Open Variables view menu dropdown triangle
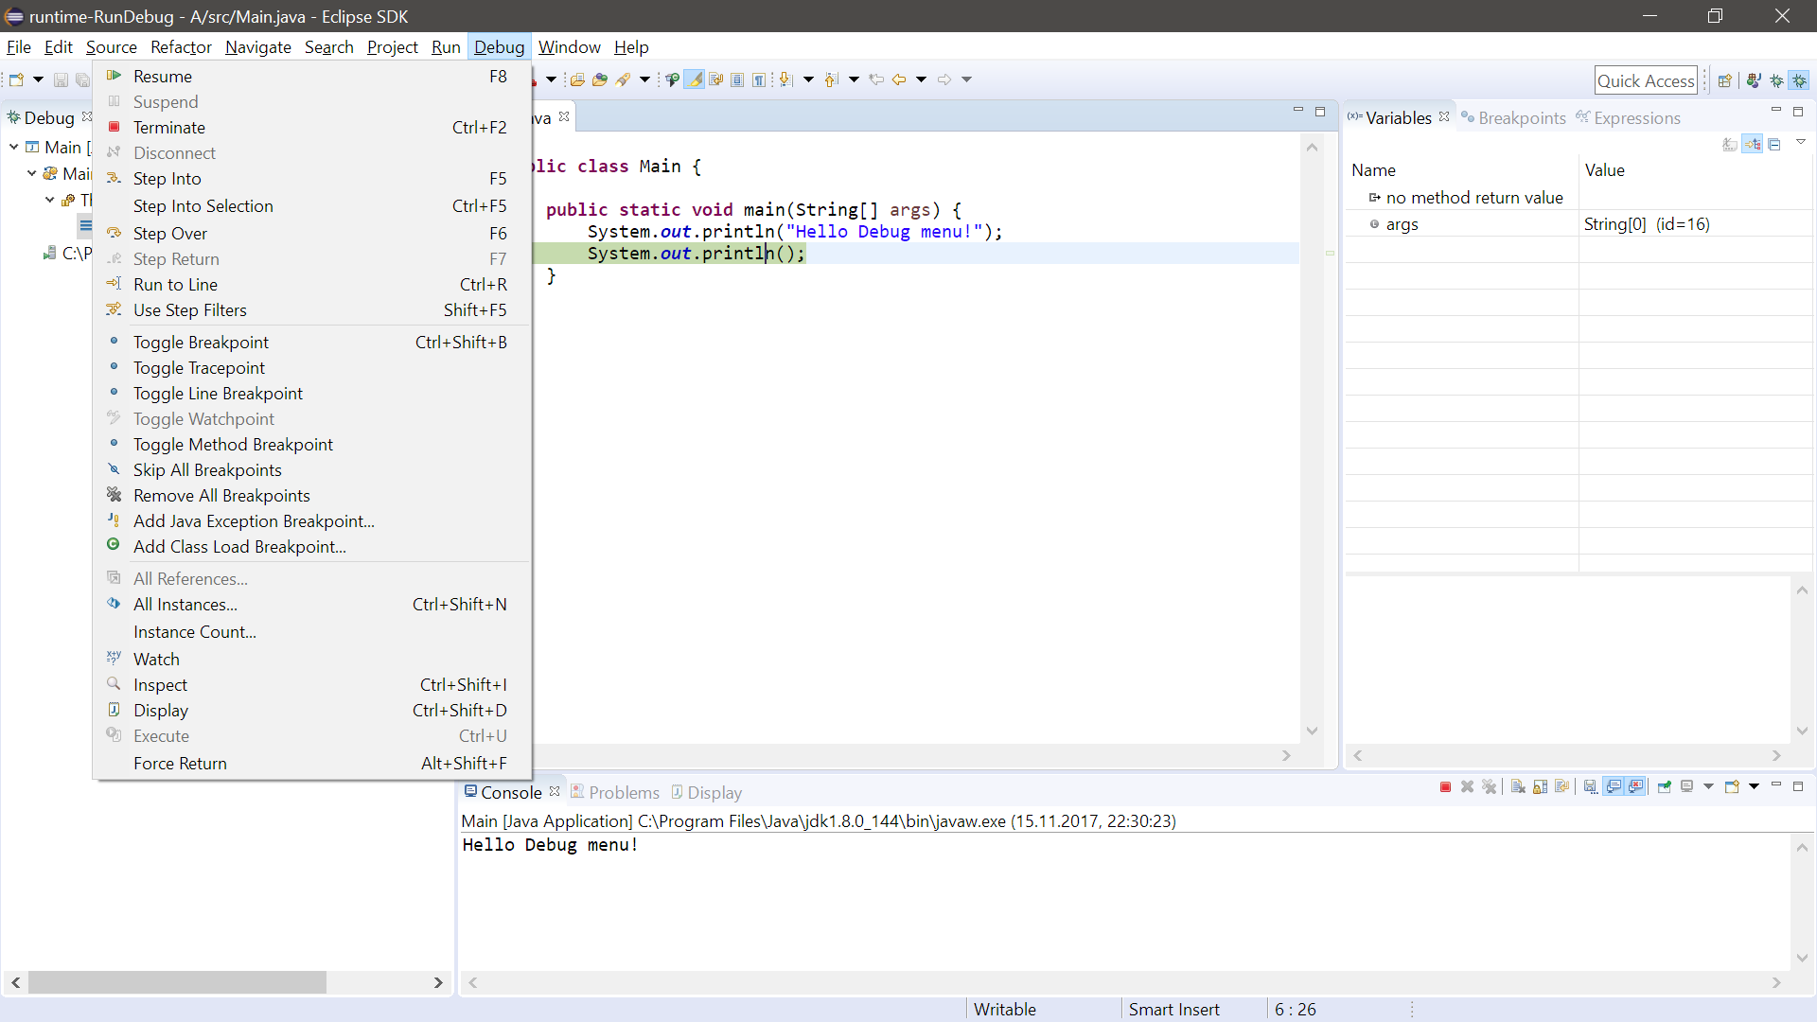1817x1022 pixels. tap(1801, 143)
